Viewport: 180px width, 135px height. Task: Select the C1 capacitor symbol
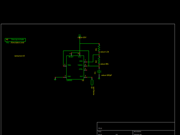pos(99,72)
